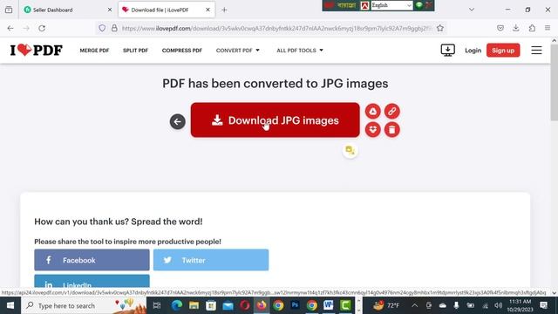Reload the current page
558x314 pixels.
tap(42, 28)
